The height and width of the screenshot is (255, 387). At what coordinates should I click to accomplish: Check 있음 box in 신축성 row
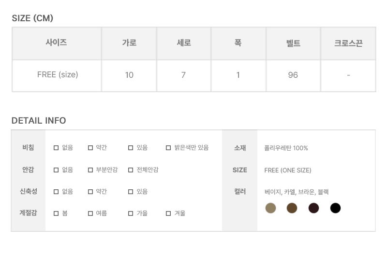131,192
